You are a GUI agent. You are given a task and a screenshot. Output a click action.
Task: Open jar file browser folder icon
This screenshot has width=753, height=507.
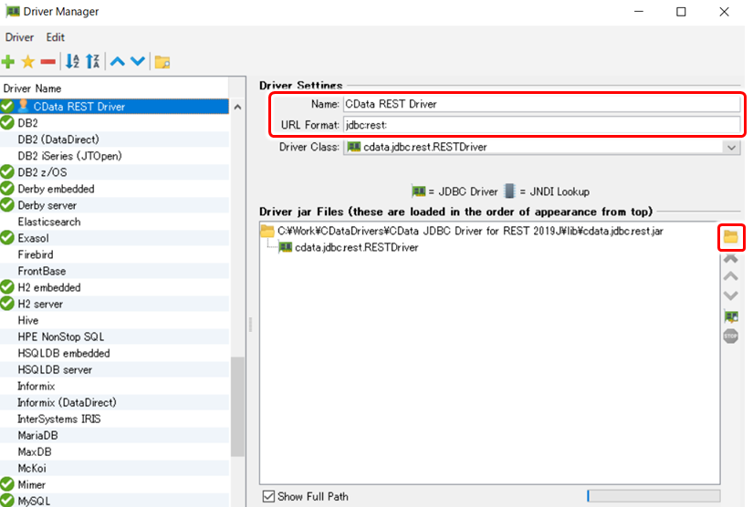pos(731,236)
